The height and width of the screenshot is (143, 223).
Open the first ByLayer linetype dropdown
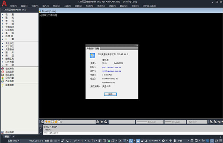point(150,122)
